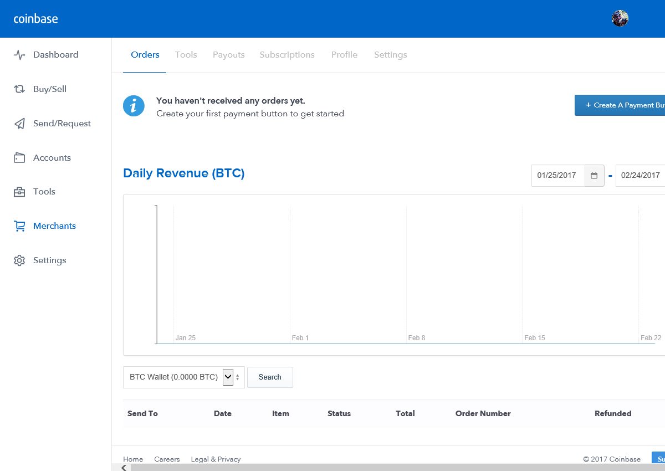This screenshot has height=471, width=665.
Task: Click the start date field 01/25/2017
Action: pos(559,175)
